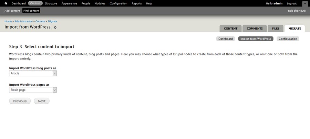Collapse the shortcuts drawer with the arrow toggle
The image size is (310, 139).
coord(305,4)
